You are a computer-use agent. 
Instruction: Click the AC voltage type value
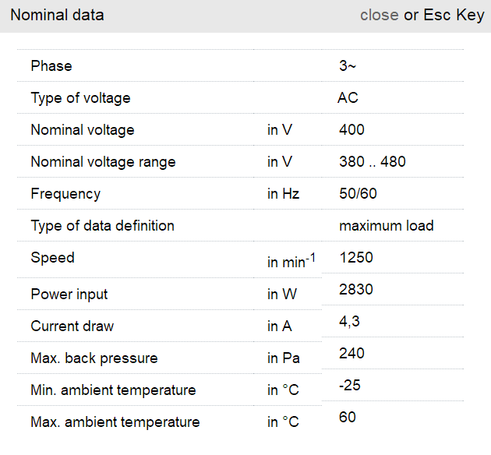coord(348,98)
